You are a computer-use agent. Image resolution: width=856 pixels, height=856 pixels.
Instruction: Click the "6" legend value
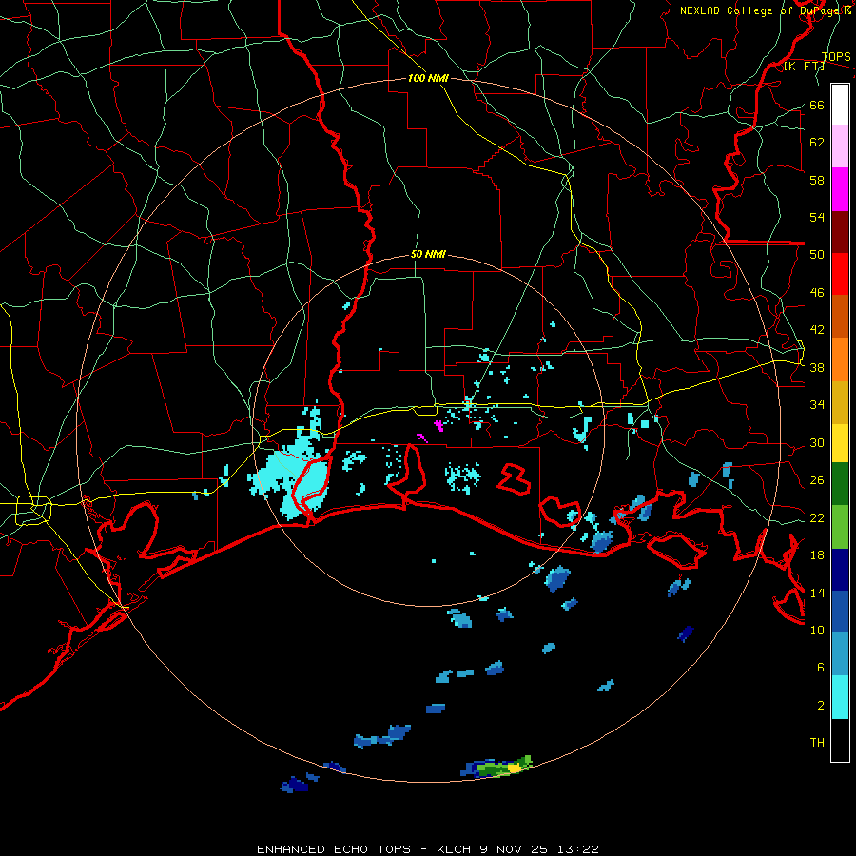click(x=821, y=668)
